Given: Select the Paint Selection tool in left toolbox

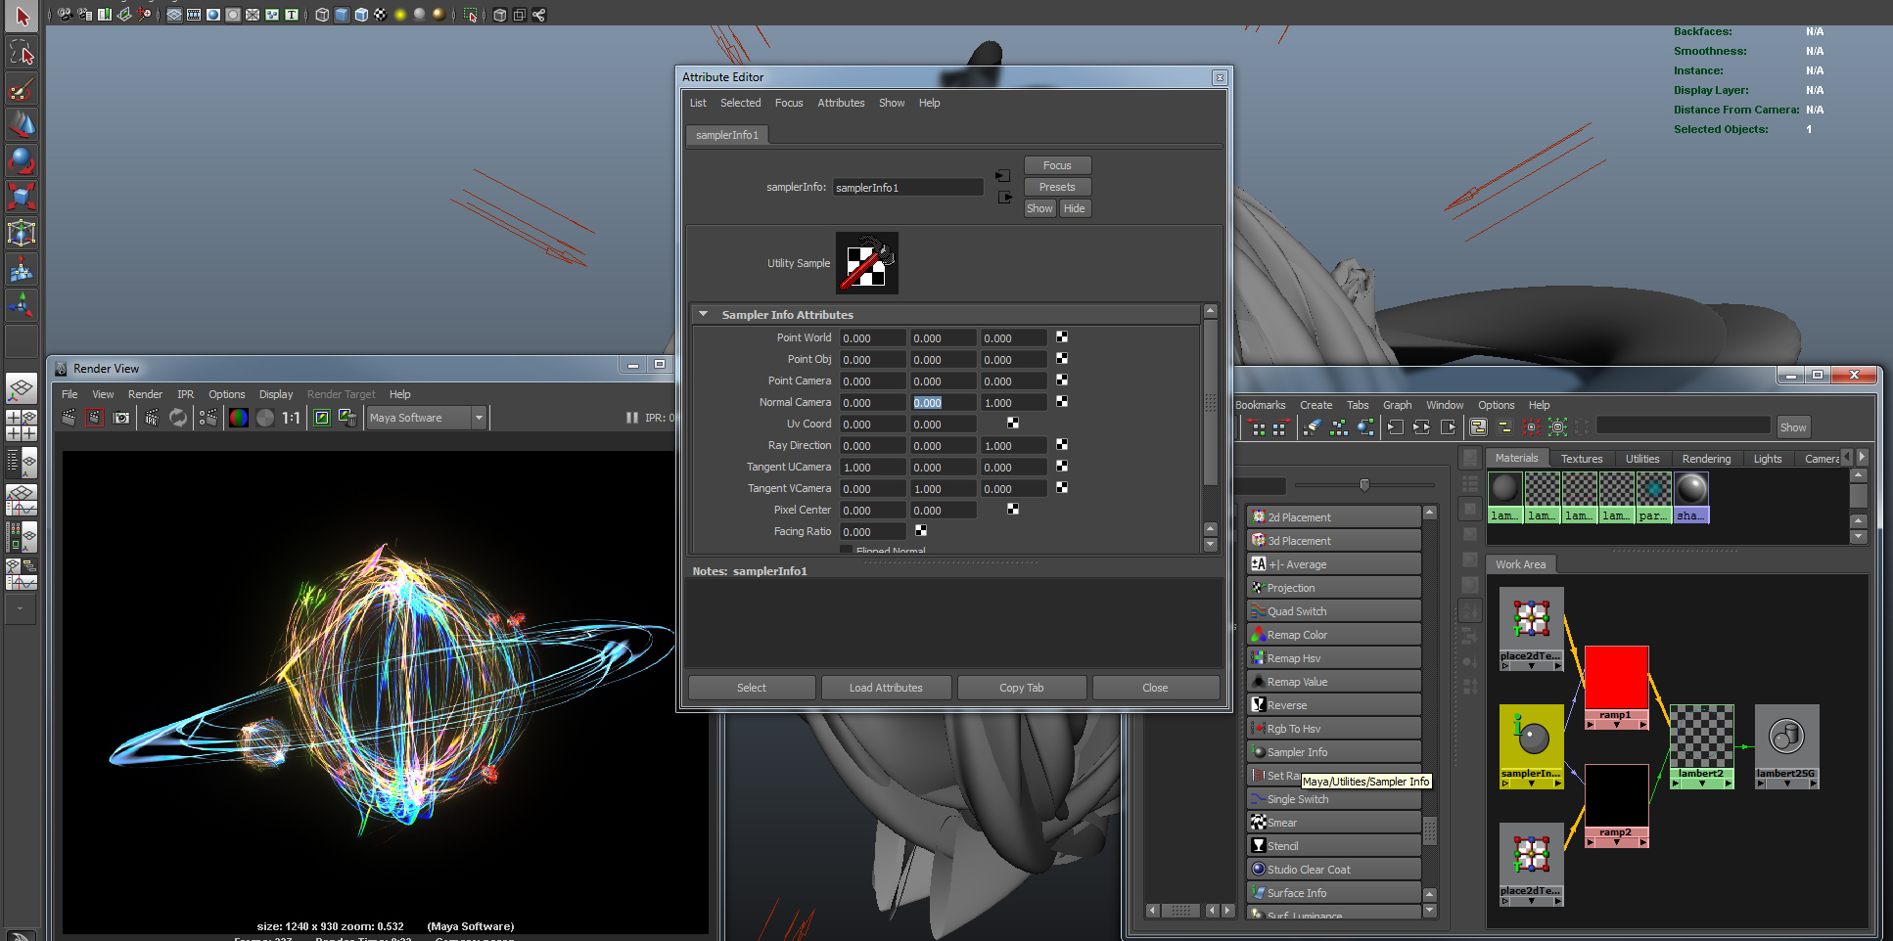Looking at the screenshot, I should pos(22,89).
